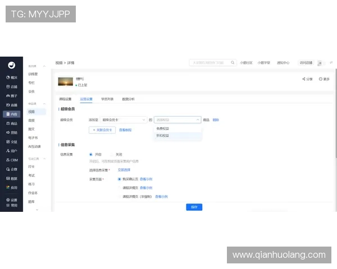Open 训练营 in the submenu
Viewport: 337px width, 269px height.
pos(33,74)
